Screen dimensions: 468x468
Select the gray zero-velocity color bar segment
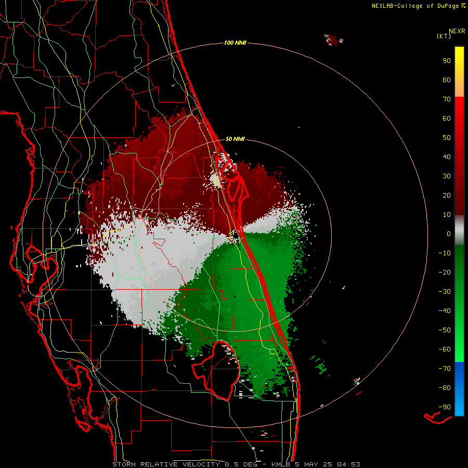[459, 230]
